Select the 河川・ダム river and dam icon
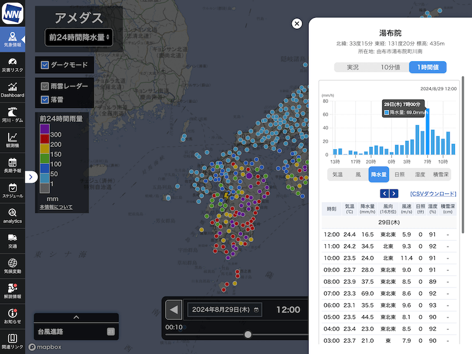 [x=12, y=115]
